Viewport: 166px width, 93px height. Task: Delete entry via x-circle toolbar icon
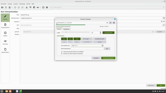click(22, 7)
